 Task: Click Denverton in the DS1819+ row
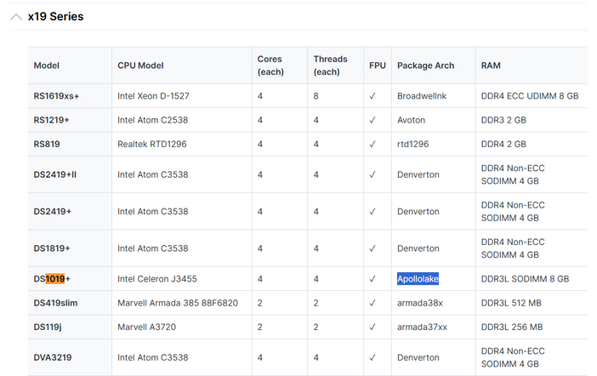pos(418,248)
